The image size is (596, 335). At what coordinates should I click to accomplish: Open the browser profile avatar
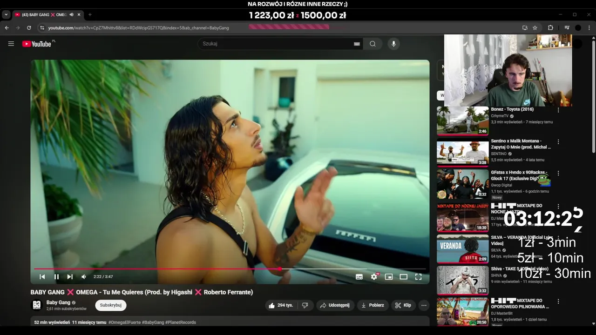point(578,28)
